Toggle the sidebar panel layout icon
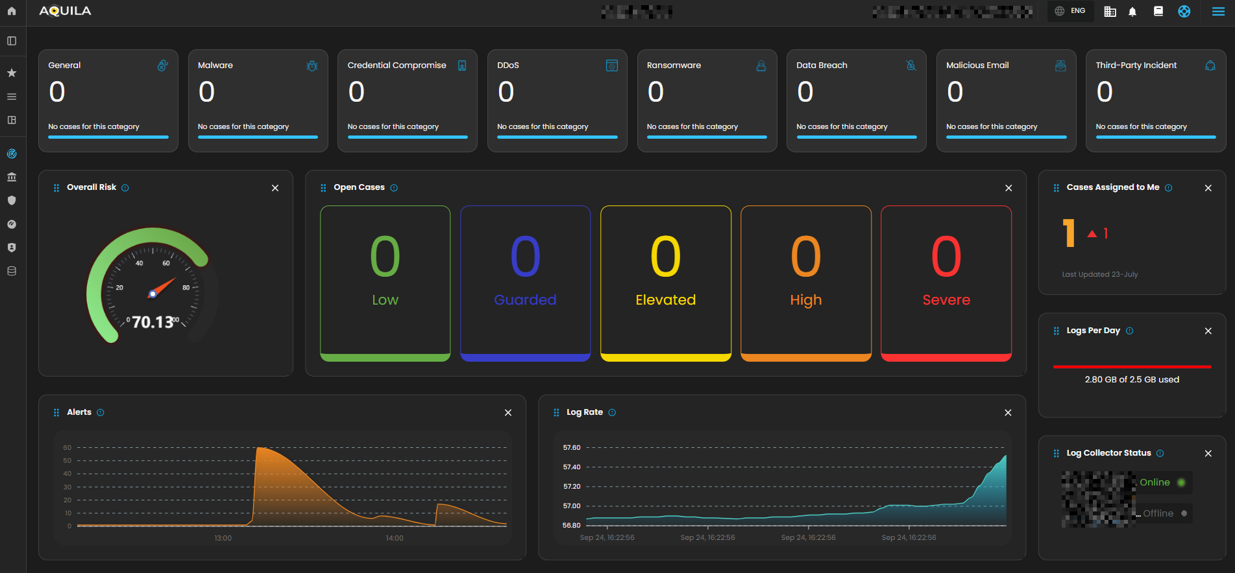 (x=12, y=41)
